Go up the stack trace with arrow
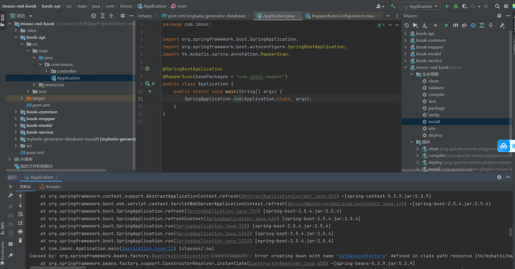This screenshot has height=269, width=515. [x=20, y=196]
